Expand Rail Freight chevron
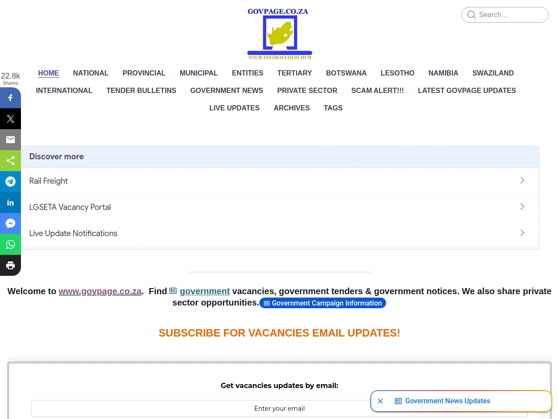 tap(522, 180)
